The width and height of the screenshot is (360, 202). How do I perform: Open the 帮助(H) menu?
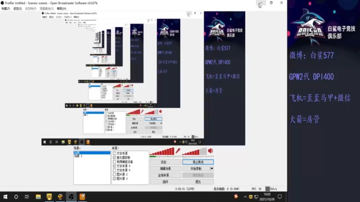tap(62, 9)
